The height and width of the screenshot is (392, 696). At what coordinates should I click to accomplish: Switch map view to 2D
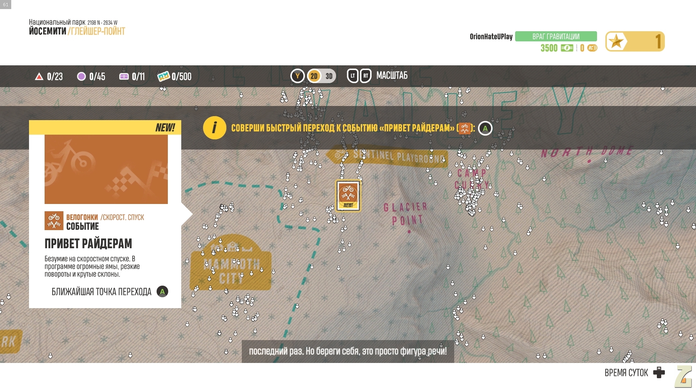tap(314, 76)
